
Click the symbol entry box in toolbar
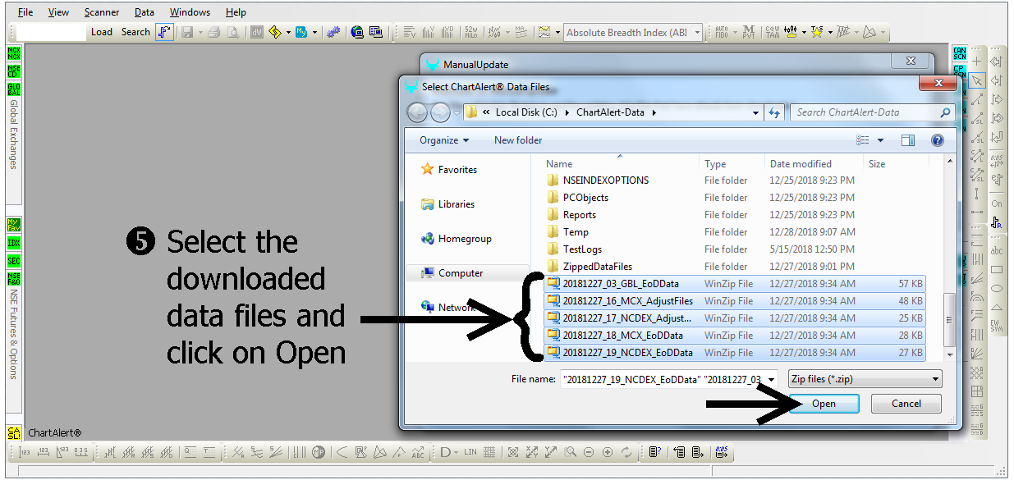tap(51, 32)
